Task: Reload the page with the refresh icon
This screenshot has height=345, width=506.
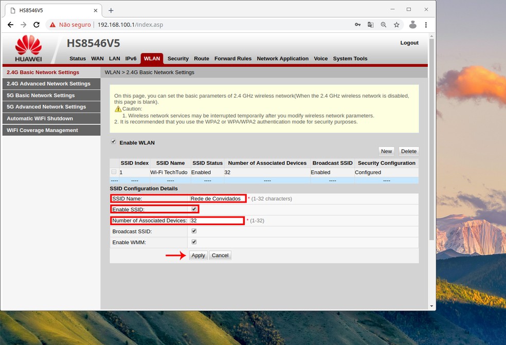Action: click(37, 25)
